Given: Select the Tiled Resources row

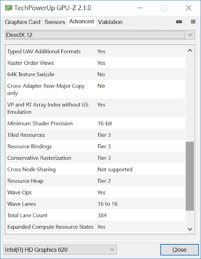Looking at the screenshot, I should pyautogui.click(x=95, y=135).
